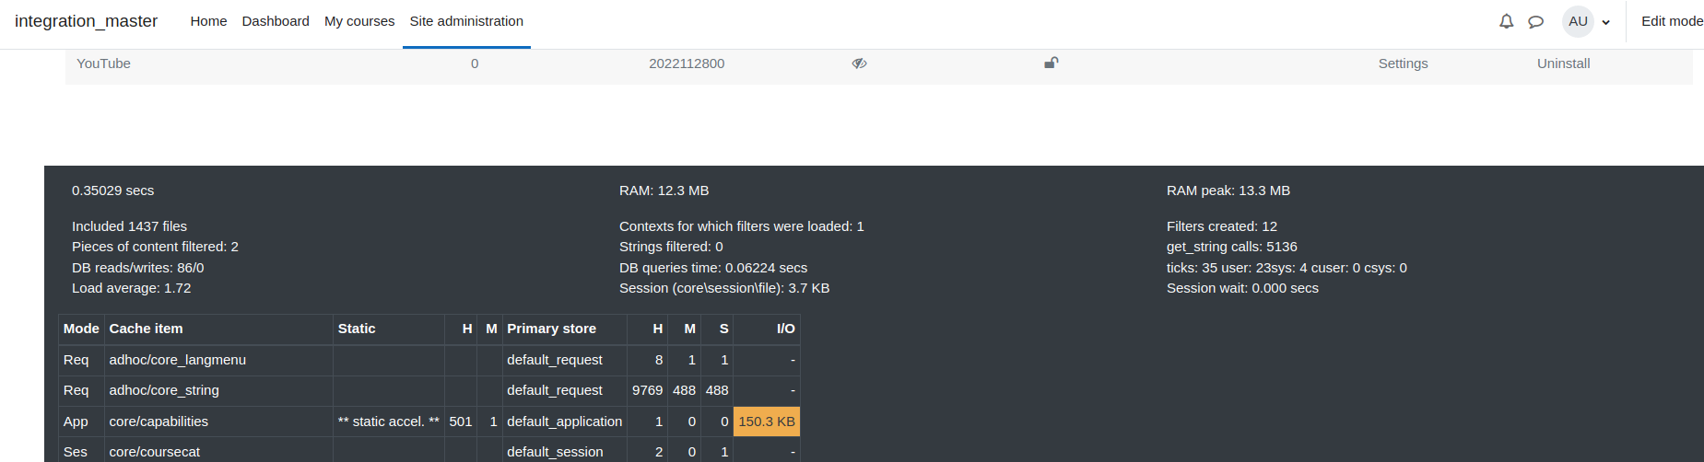The image size is (1704, 462).
Task: Expand the user menu chevron
Action: (1606, 22)
